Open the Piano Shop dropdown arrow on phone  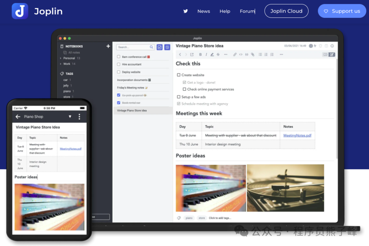(x=70, y=117)
